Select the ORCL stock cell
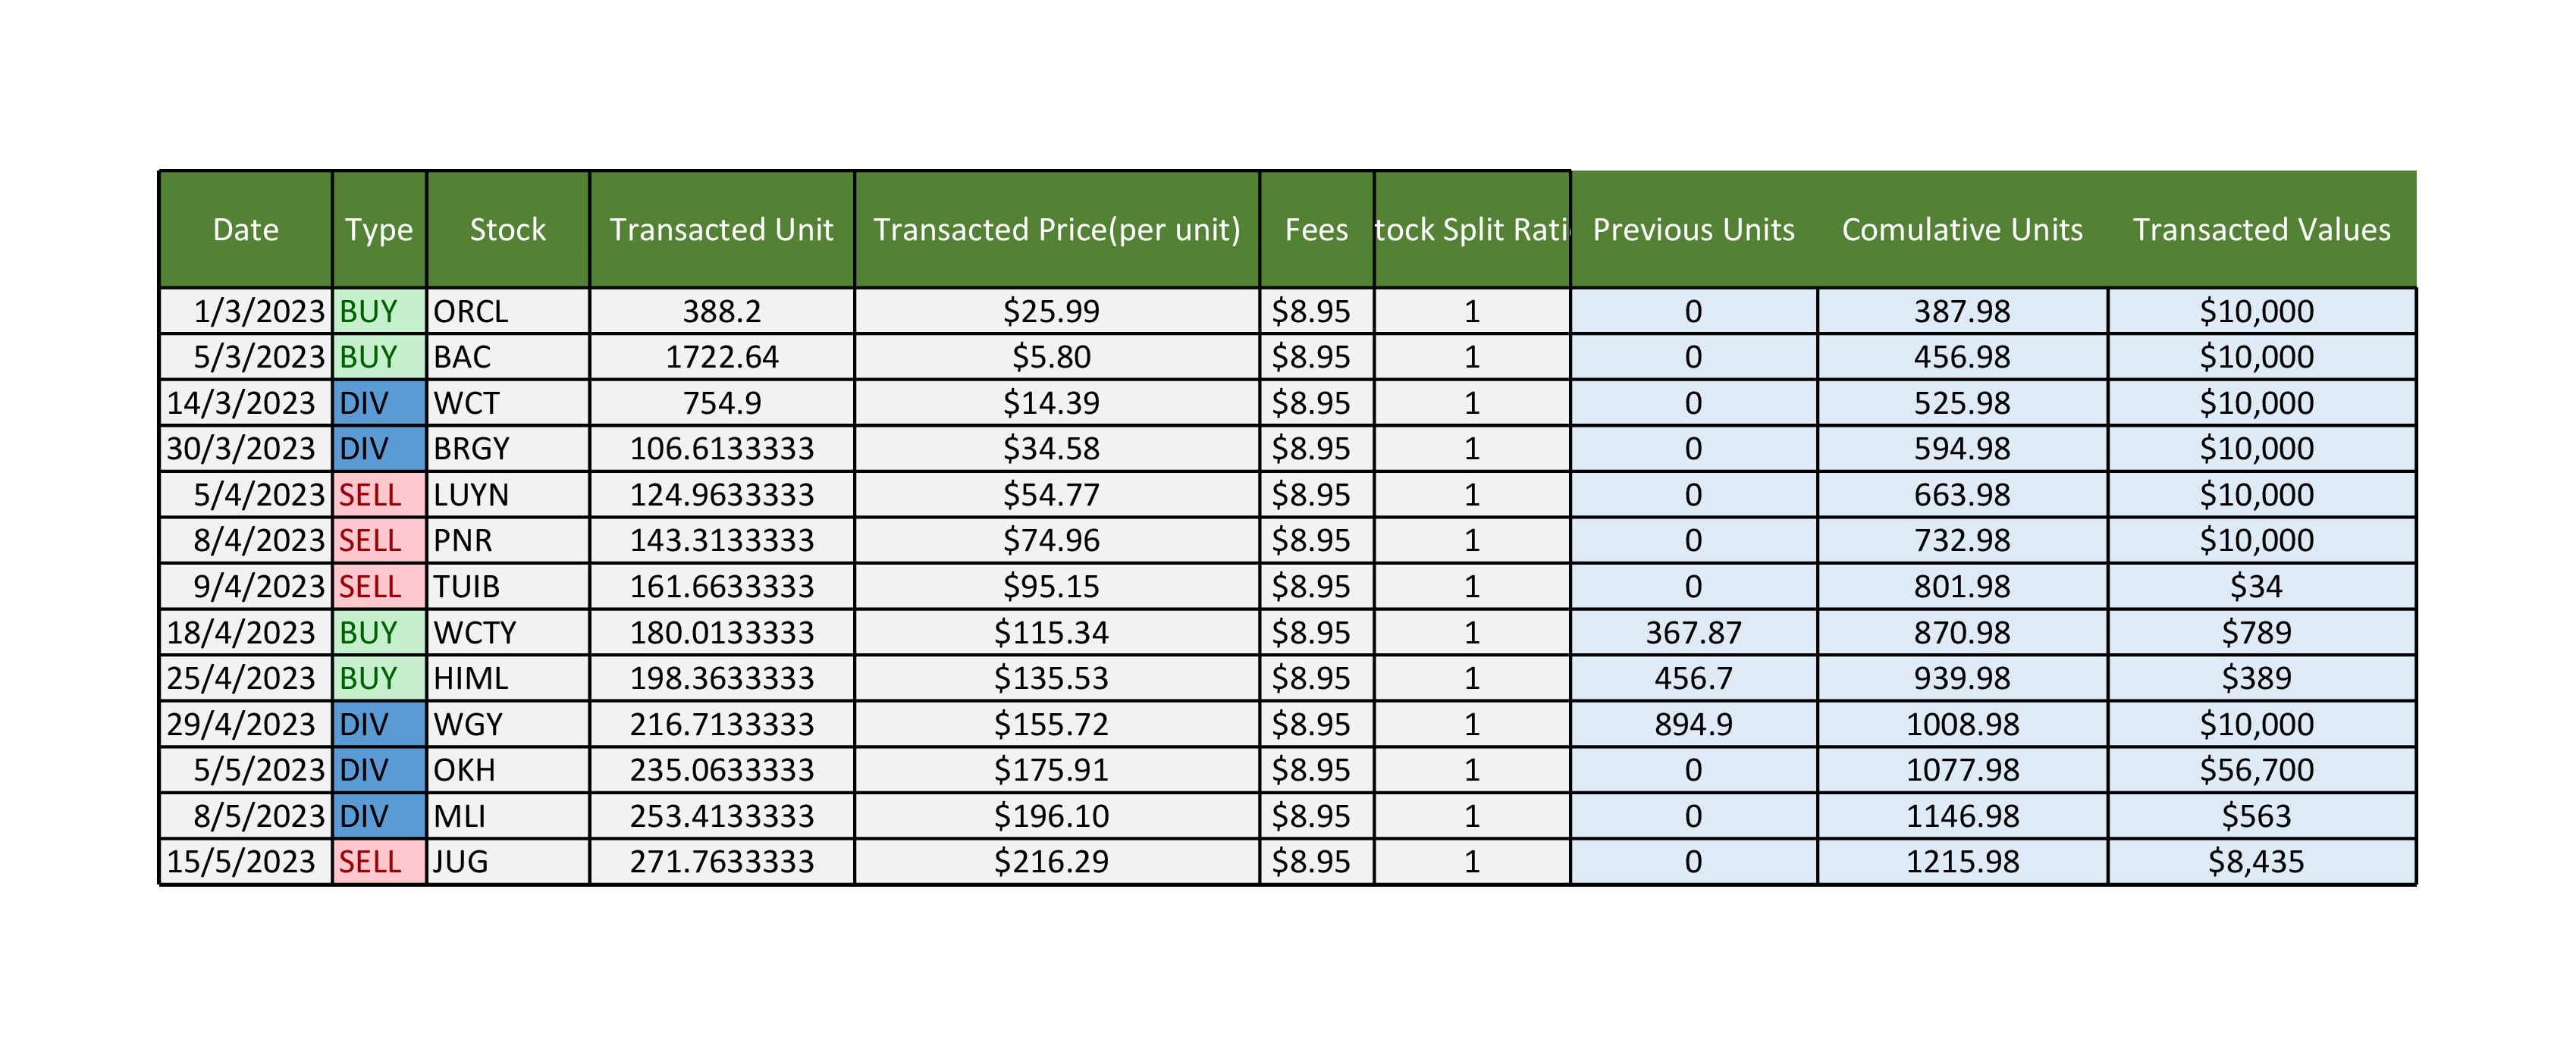The height and width of the screenshot is (1055, 2576). pyautogui.click(x=507, y=311)
